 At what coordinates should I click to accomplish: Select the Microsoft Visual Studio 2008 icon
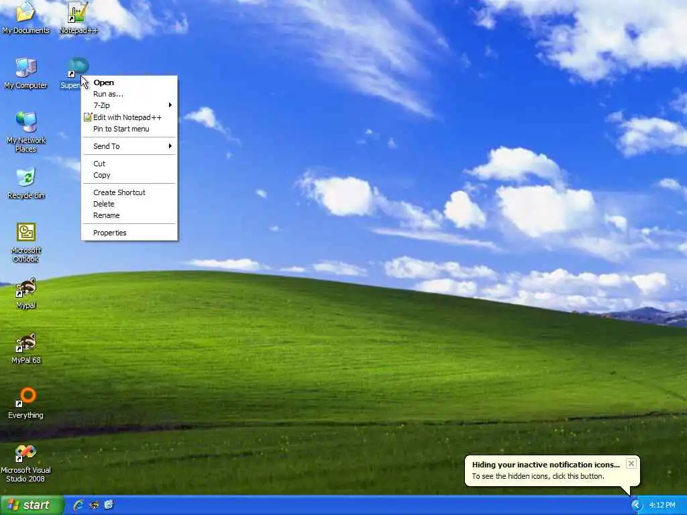click(x=26, y=463)
